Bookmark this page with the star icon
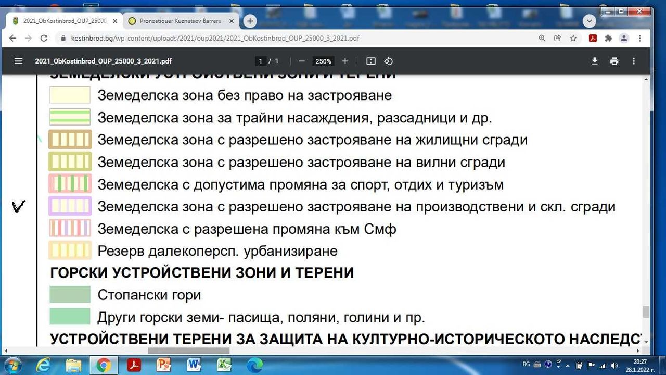The image size is (666, 375). 573,38
